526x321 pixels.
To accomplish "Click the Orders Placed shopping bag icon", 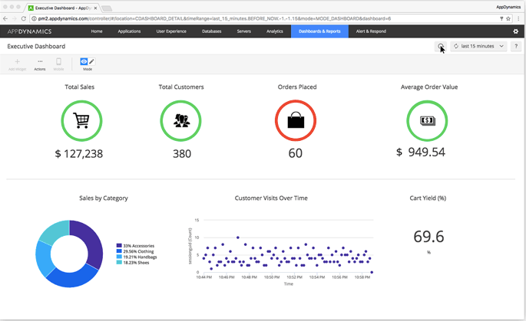I will (296, 120).
